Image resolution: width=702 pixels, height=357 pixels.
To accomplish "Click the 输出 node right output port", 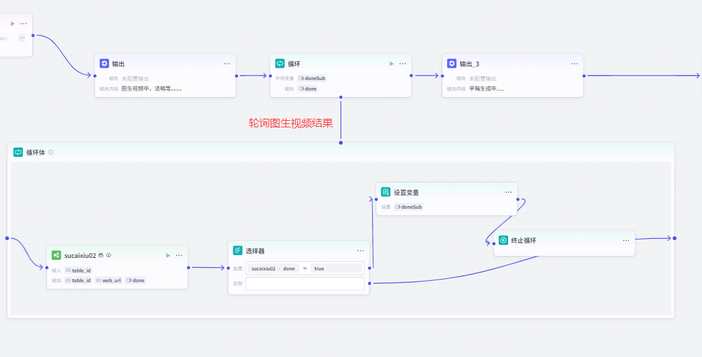I will coord(237,75).
